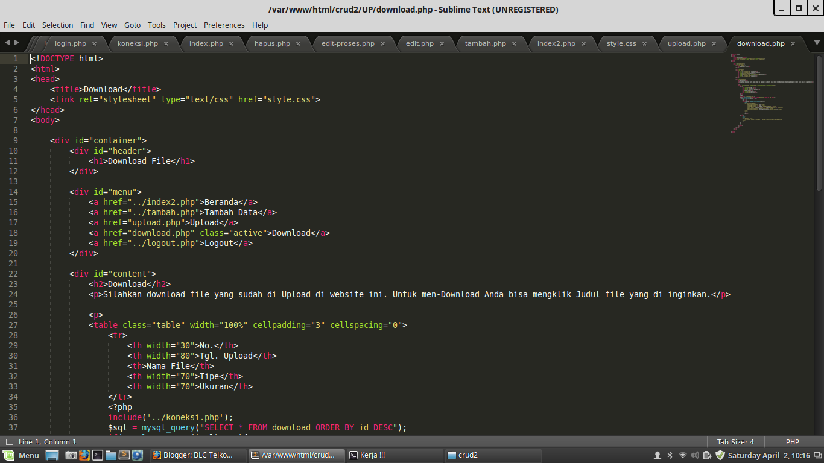The height and width of the screenshot is (463, 824).
Task: Launch Sublime Text from panel launcher
Action: click(124, 455)
